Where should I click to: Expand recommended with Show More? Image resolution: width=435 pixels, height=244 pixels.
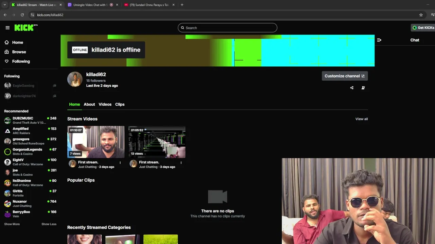tap(12, 224)
